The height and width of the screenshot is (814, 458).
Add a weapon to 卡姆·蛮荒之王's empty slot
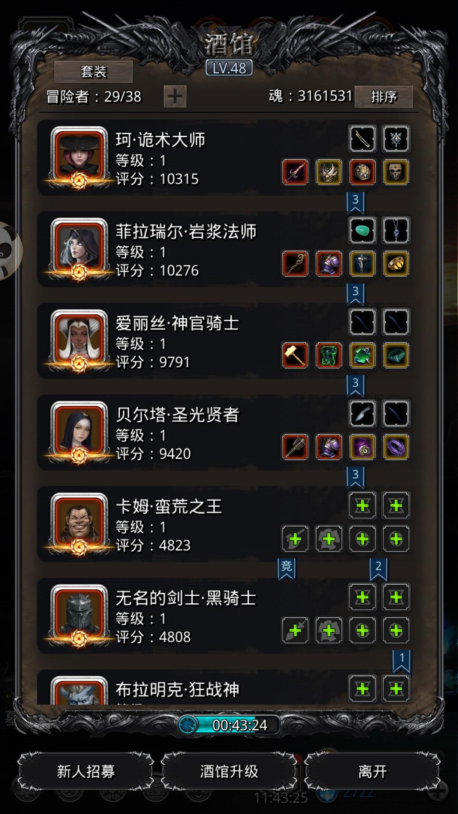click(x=295, y=538)
